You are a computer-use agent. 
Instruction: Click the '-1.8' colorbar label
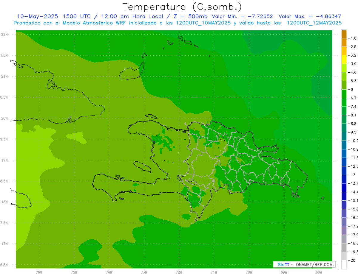click(x=353, y=38)
